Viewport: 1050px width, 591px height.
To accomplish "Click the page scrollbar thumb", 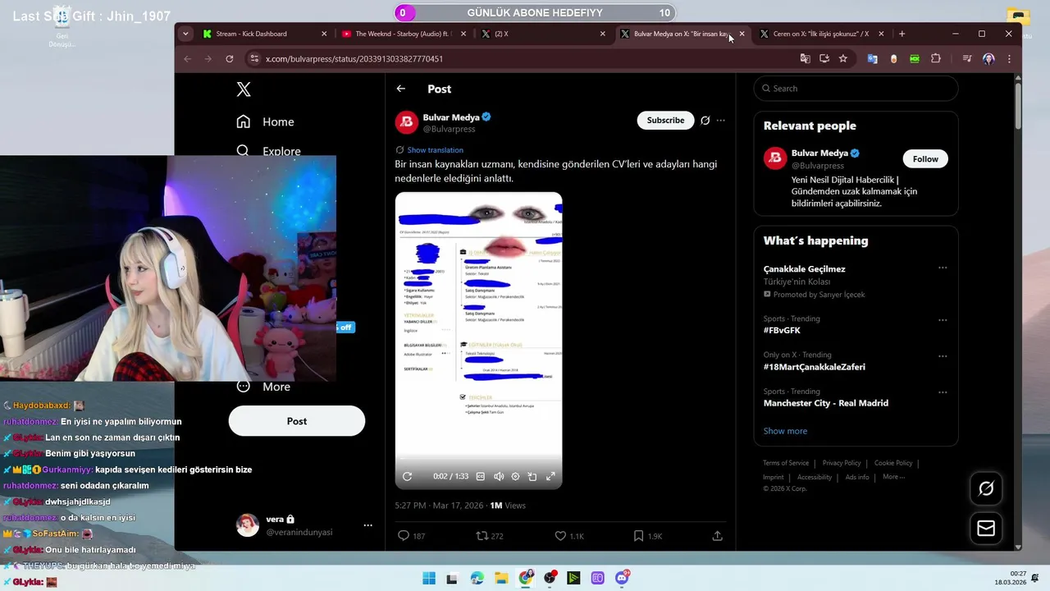I will (1018, 105).
